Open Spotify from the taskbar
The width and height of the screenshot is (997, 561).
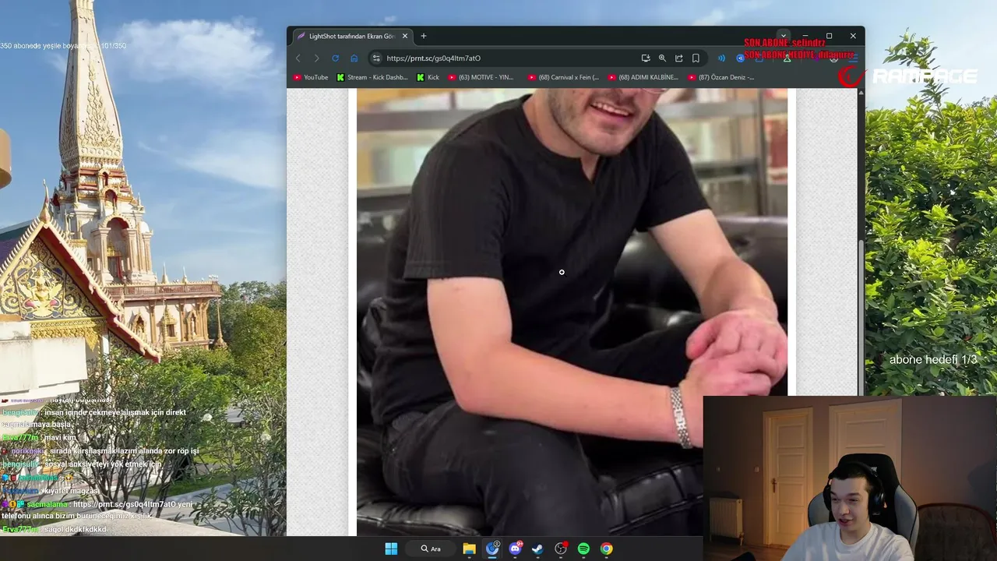click(x=583, y=549)
